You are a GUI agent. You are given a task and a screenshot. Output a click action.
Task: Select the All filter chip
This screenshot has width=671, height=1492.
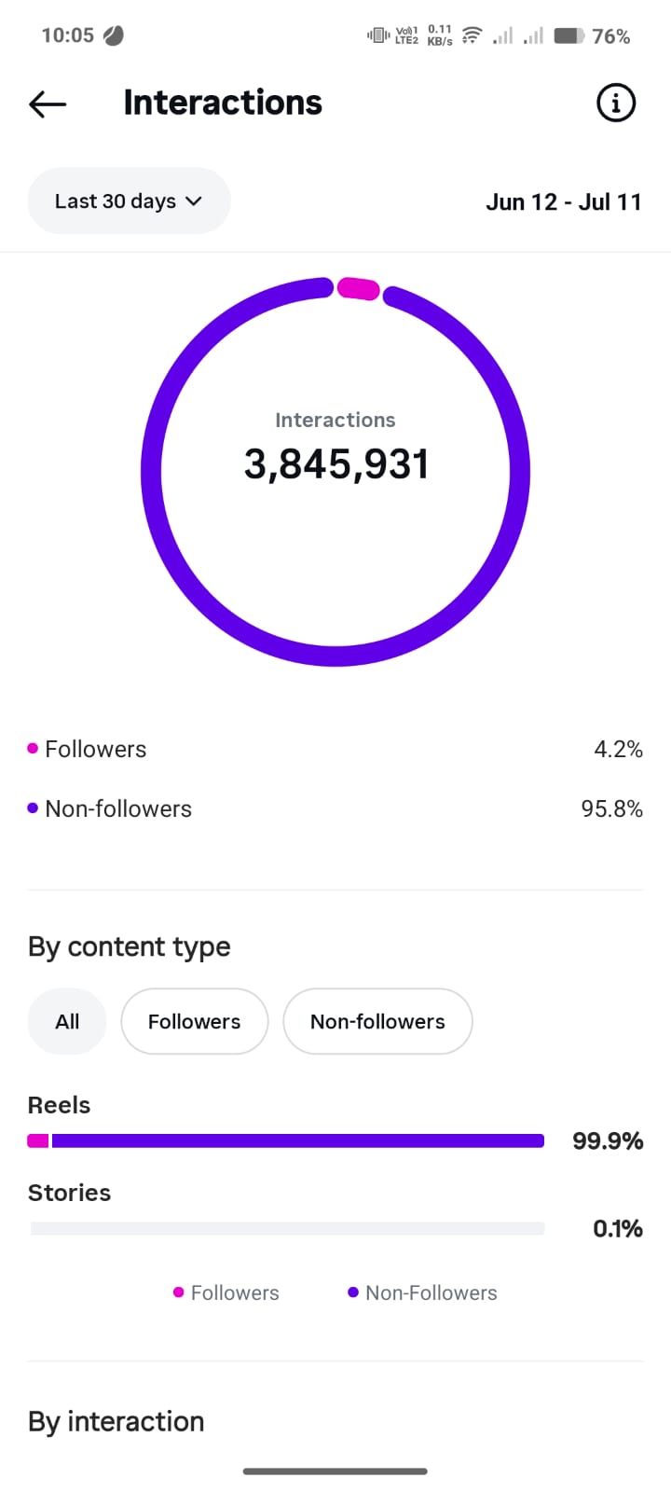(x=67, y=1021)
